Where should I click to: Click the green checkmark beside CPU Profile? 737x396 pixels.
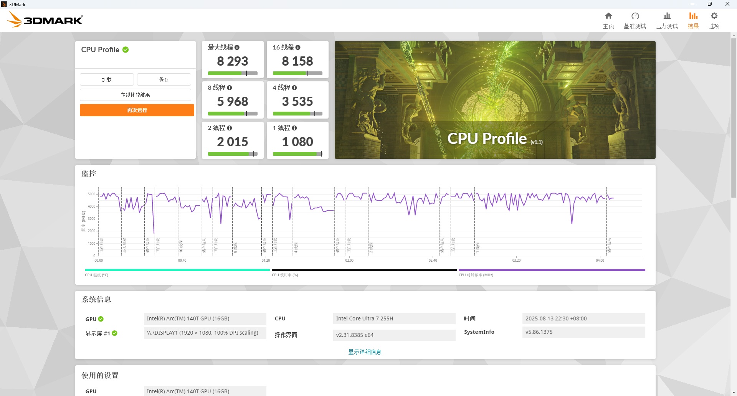click(x=126, y=49)
